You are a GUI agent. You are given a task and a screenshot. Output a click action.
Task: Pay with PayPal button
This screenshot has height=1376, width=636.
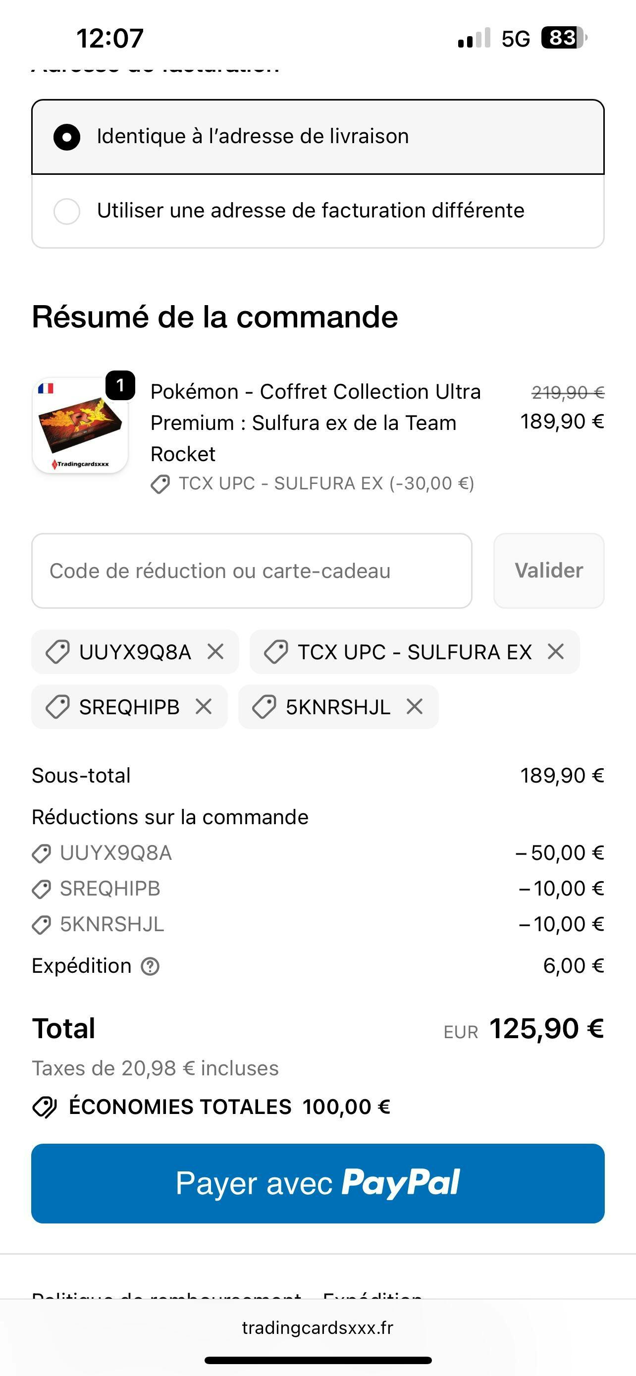tap(318, 1183)
